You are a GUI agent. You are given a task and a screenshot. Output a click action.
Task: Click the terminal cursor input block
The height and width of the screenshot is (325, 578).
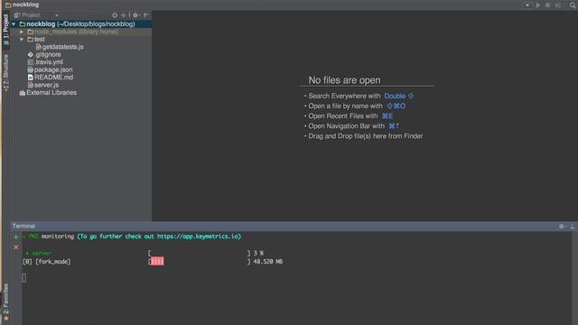tap(24, 278)
